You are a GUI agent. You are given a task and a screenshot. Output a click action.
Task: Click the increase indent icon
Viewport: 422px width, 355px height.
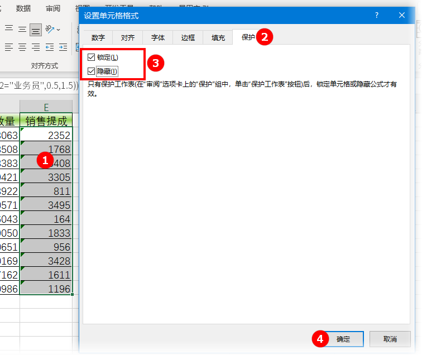(63, 47)
